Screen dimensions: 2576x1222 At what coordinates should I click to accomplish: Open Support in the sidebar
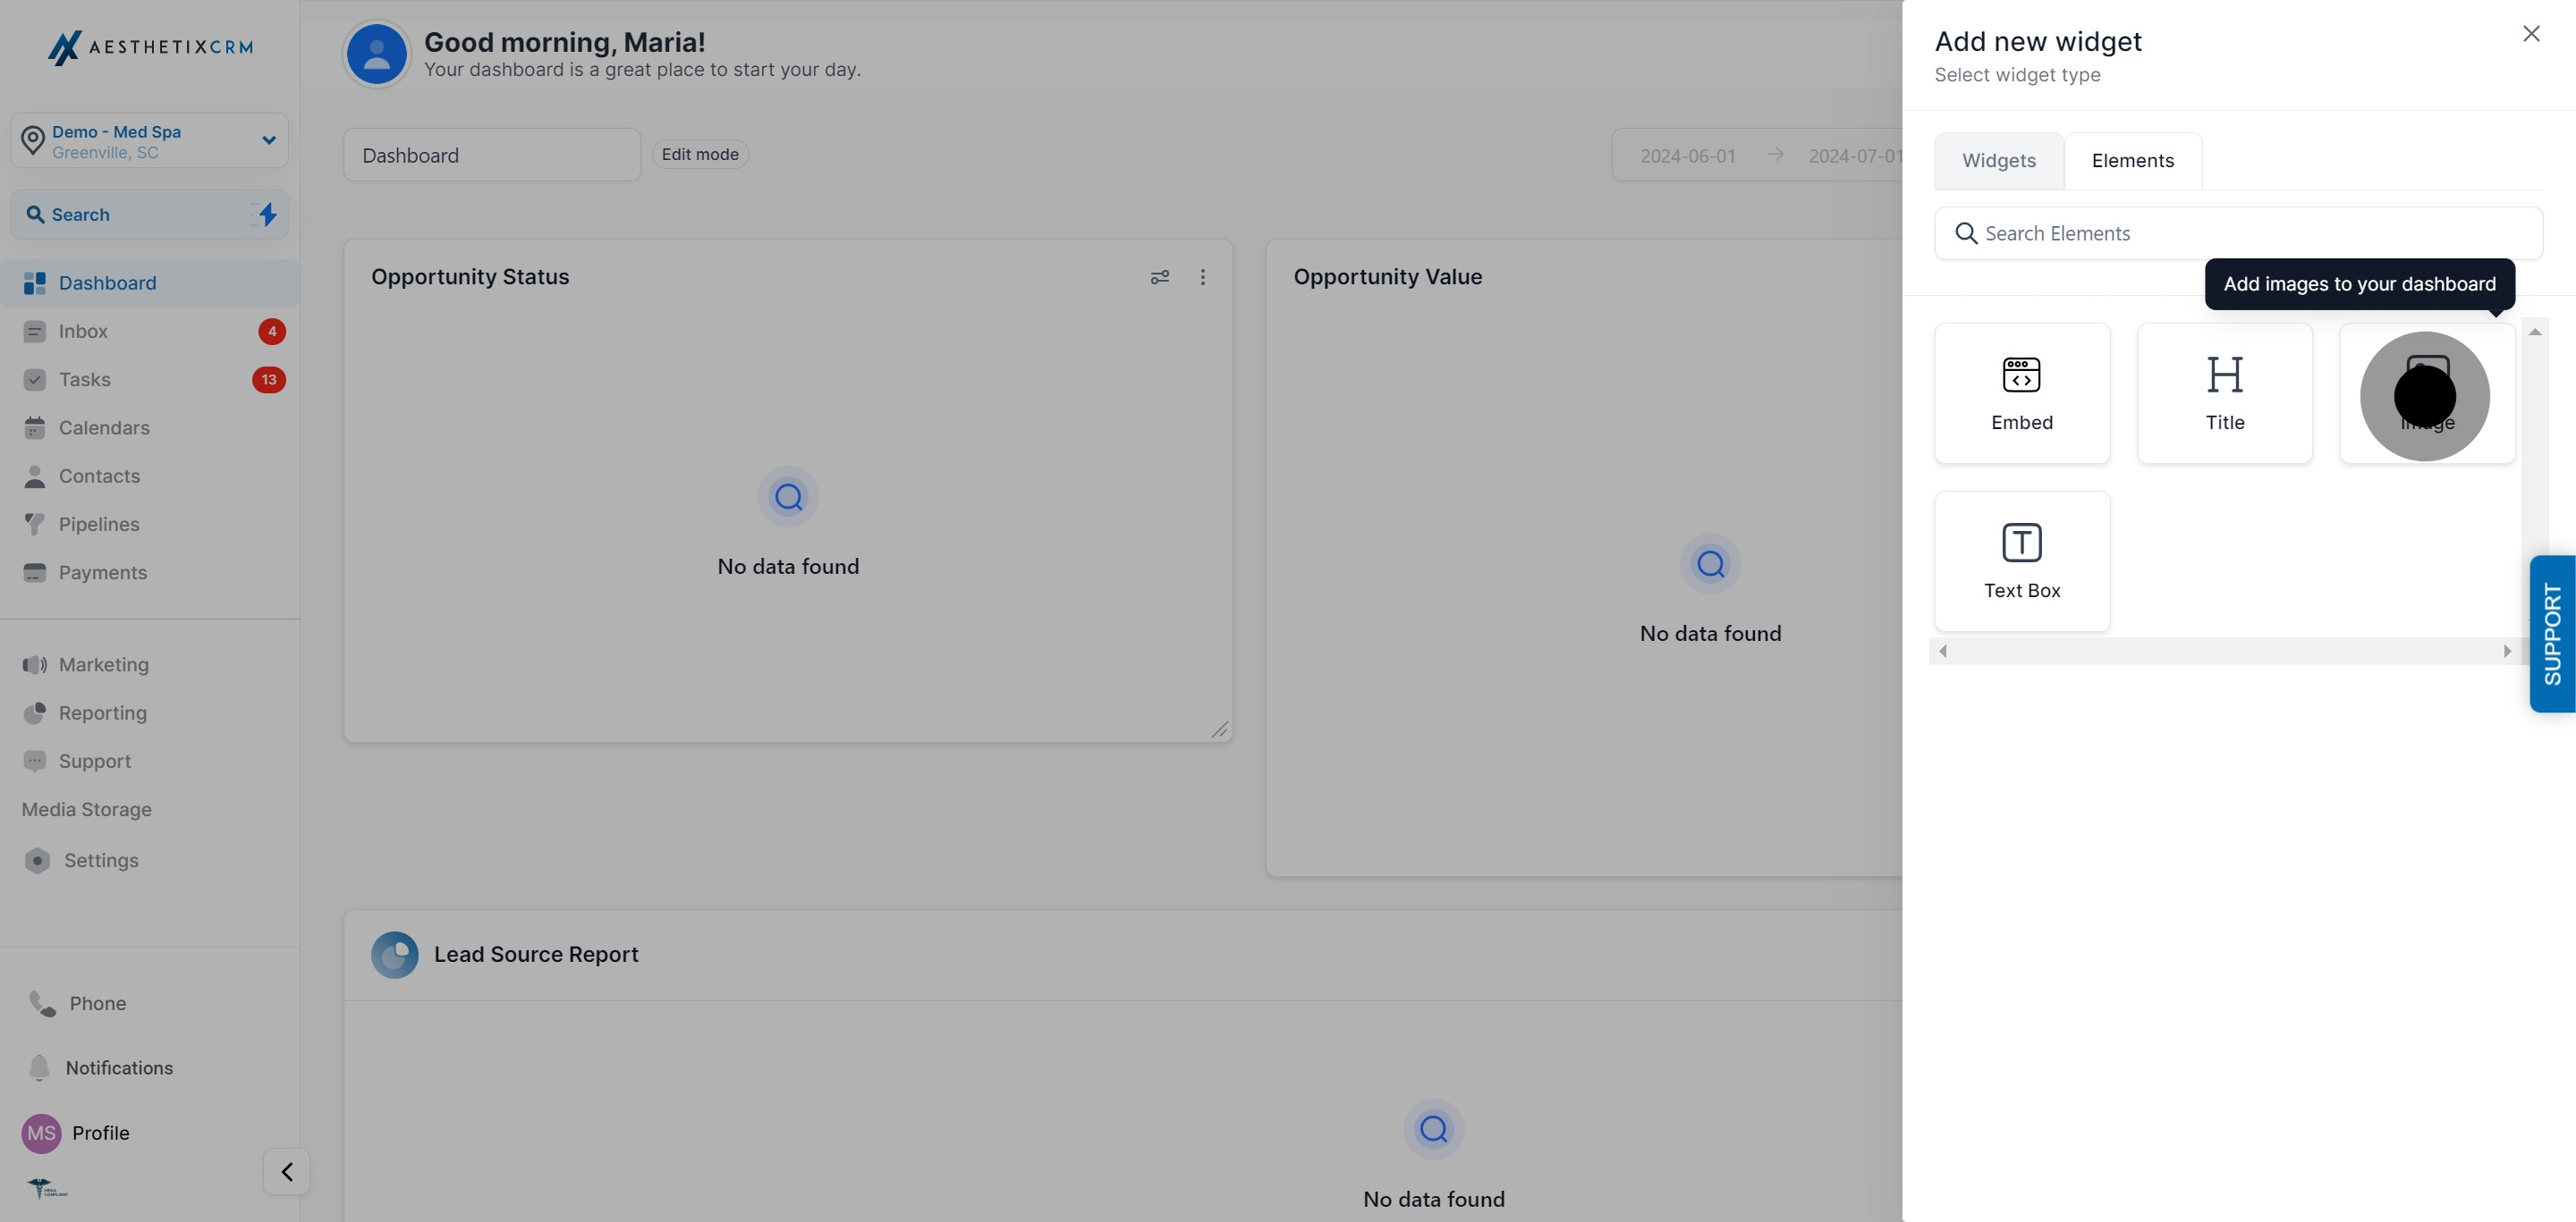pyautogui.click(x=150, y=761)
